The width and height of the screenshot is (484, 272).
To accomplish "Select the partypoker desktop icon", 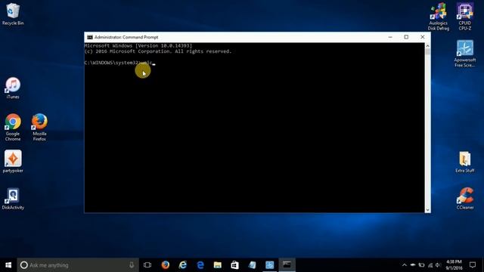I will (13, 161).
